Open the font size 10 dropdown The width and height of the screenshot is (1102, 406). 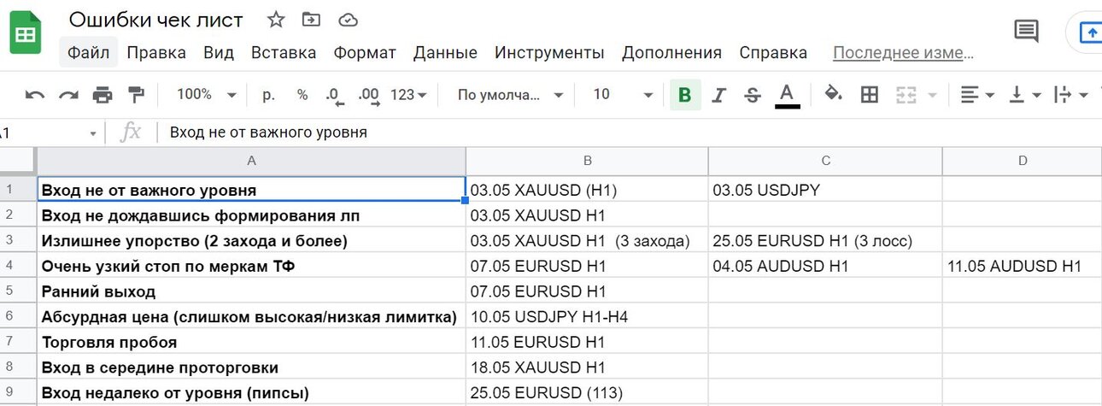[623, 94]
